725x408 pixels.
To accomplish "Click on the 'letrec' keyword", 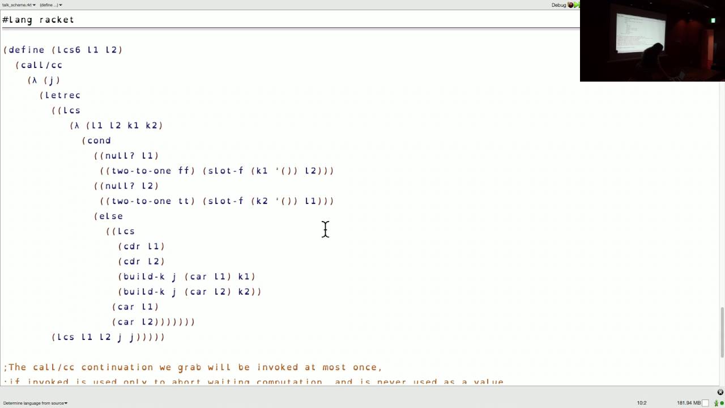I will coord(63,95).
